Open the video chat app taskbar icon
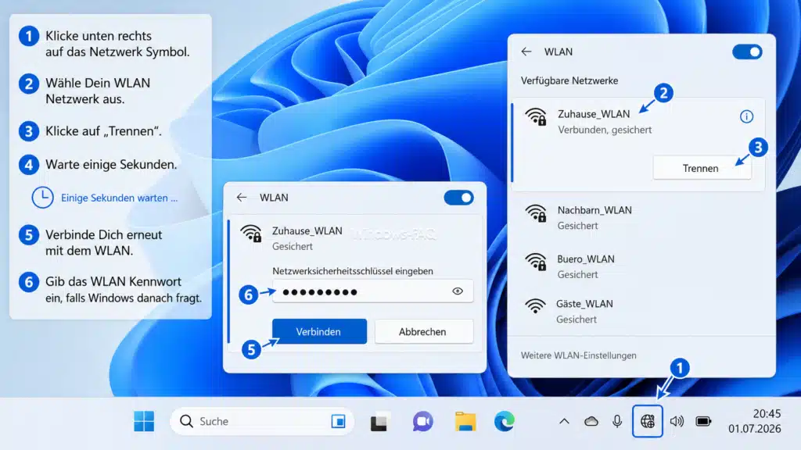Image resolution: width=801 pixels, height=450 pixels. click(x=422, y=421)
